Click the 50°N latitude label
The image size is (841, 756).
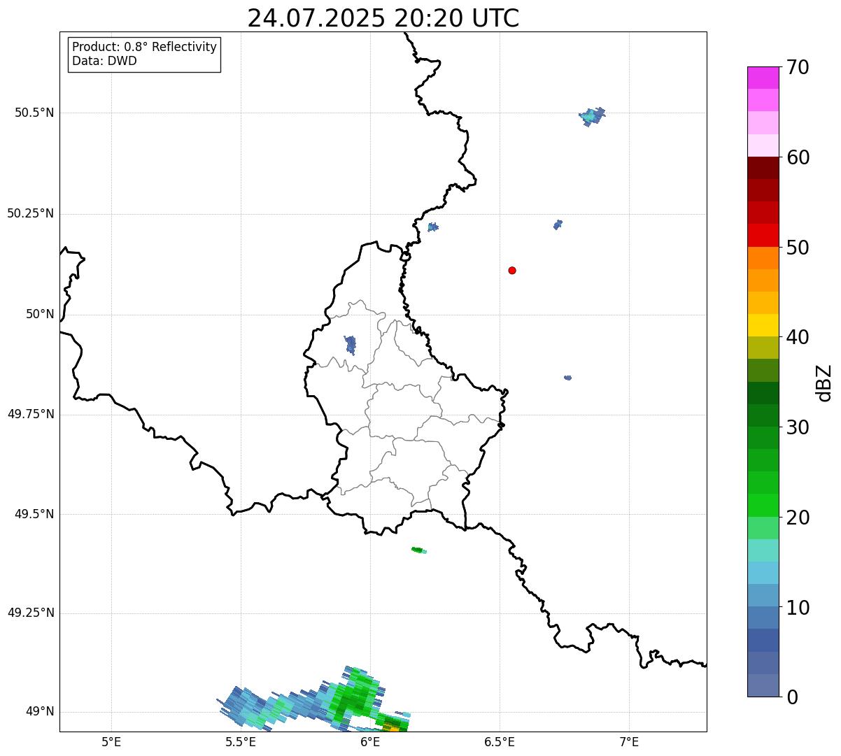pos(40,314)
